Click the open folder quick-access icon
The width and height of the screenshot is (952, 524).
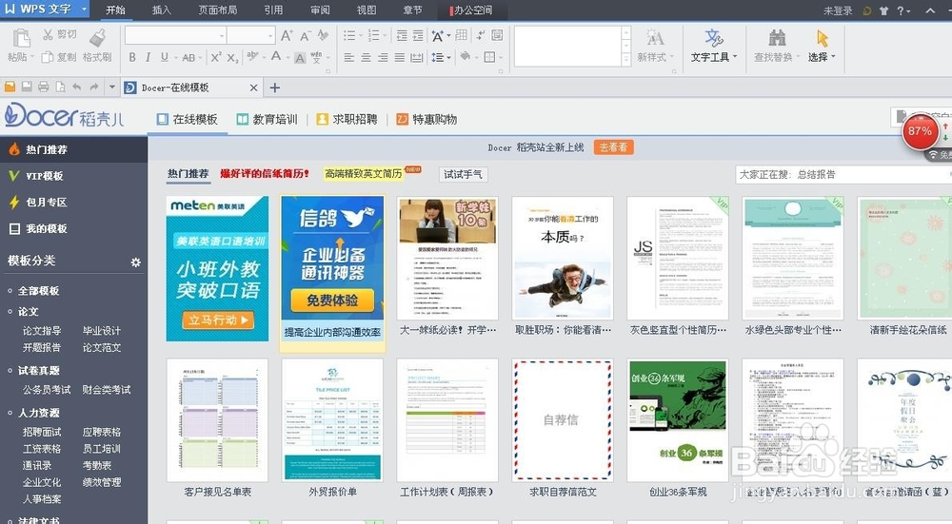(x=10, y=87)
